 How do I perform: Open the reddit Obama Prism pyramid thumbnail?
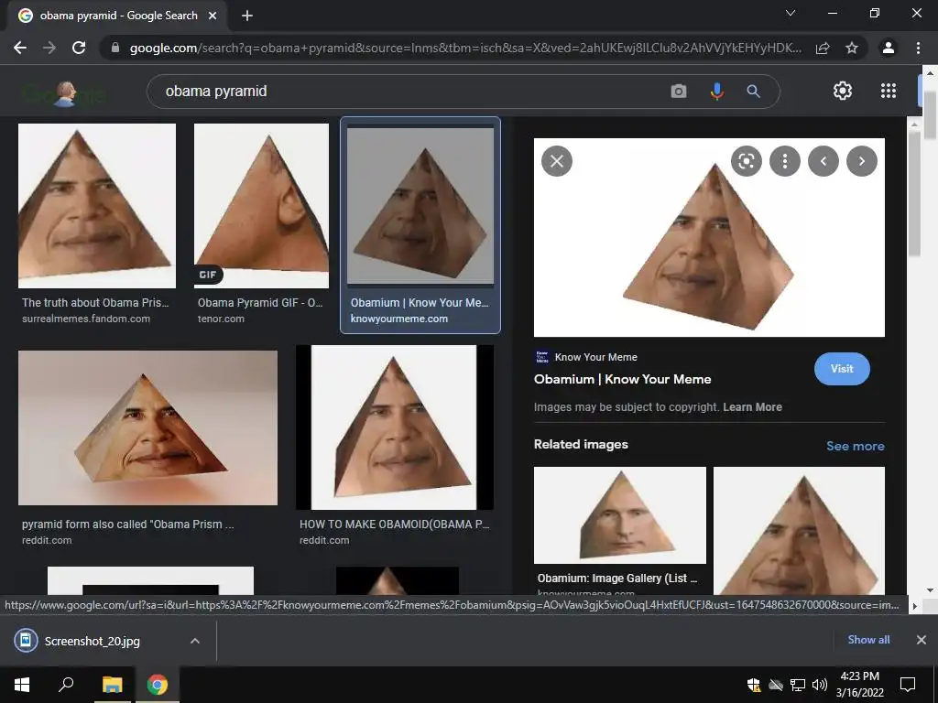pos(147,428)
